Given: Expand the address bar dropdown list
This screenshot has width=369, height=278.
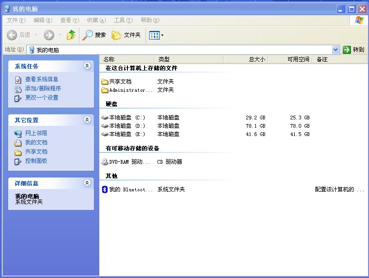Looking at the screenshot, I should [x=336, y=50].
